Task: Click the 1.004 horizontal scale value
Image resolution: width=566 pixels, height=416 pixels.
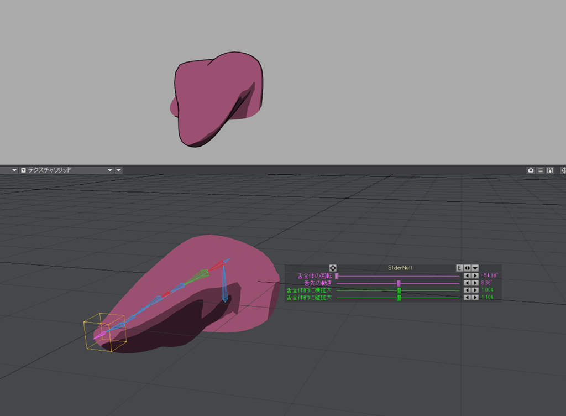Action: pos(488,290)
